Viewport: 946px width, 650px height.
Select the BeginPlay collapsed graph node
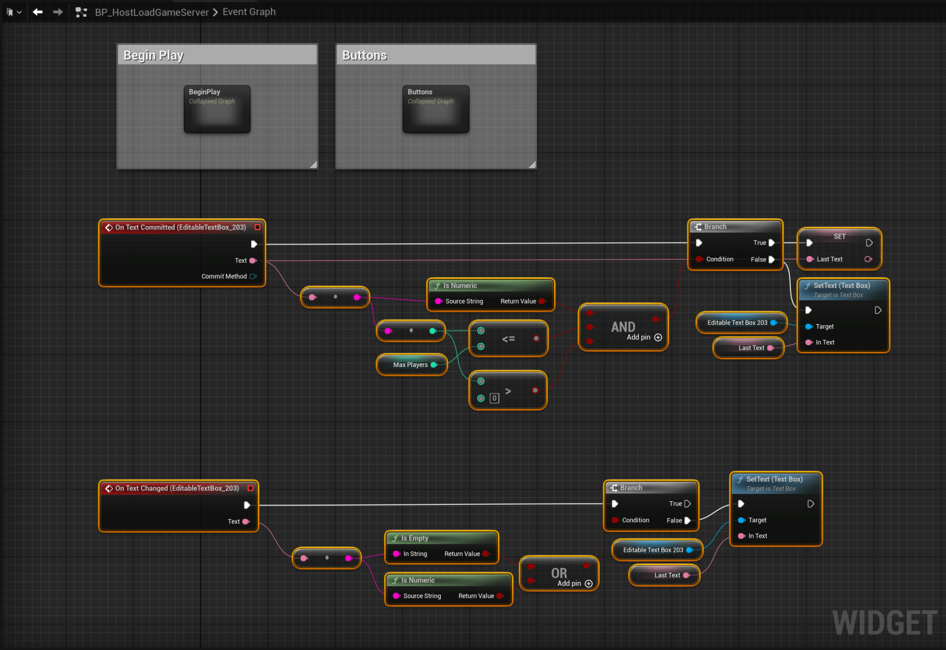tap(217, 109)
